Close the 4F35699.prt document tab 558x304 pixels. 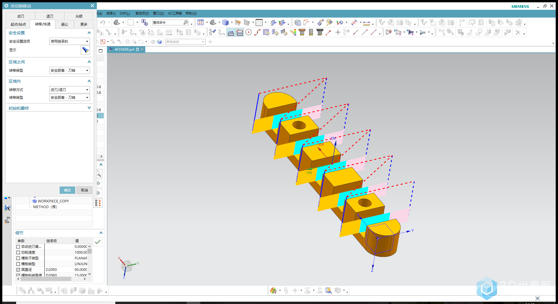coord(142,50)
